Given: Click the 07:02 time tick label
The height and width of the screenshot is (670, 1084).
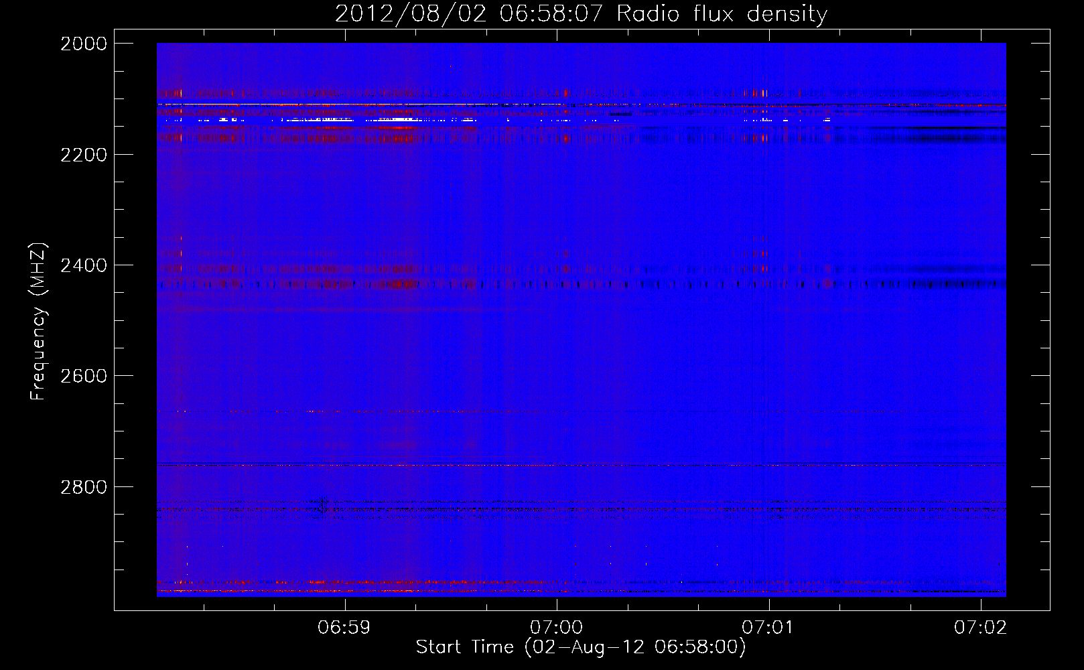Looking at the screenshot, I should tap(981, 627).
